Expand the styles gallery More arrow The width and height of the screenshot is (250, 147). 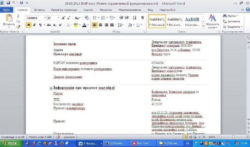pos(203,27)
